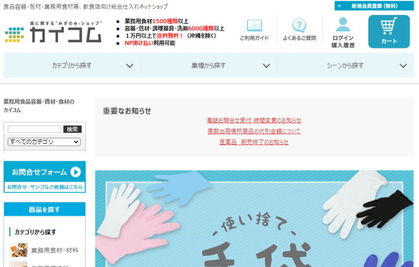Image resolution: width=419 pixels, height=267 pixels.
Task: Click the ログイン user silhouette icon
Action: click(343, 24)
